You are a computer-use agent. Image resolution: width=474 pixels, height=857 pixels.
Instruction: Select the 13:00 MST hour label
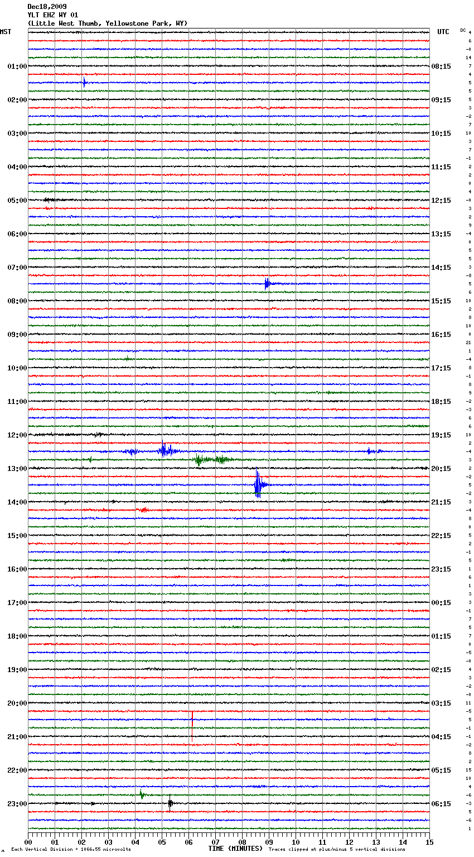tap(17, 469)
